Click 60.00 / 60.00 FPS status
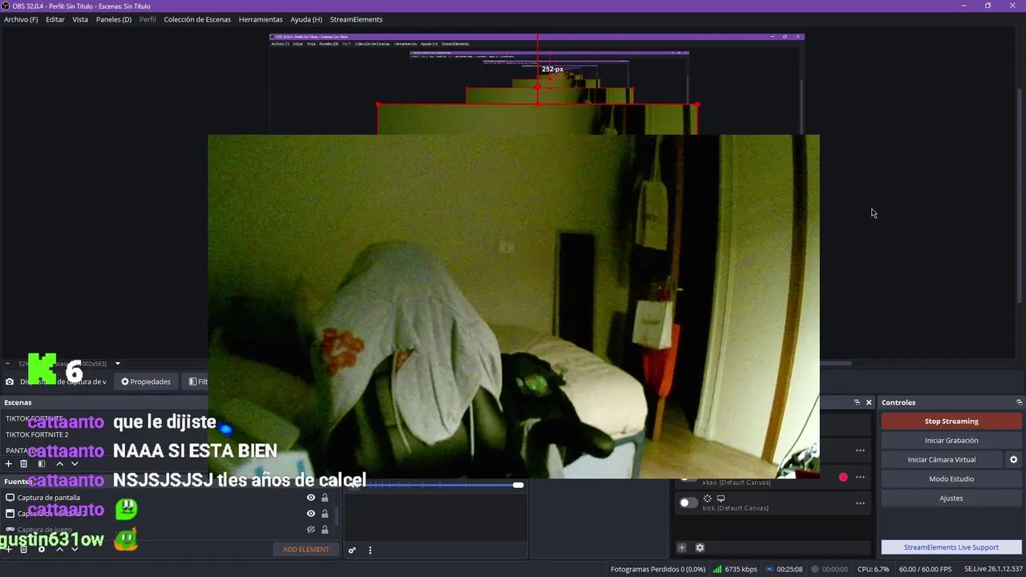The image size is (1026, 577). click(x=926, y=569)
